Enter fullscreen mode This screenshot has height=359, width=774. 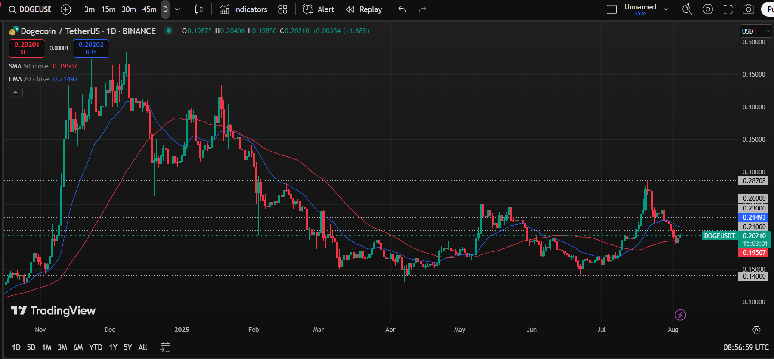click(728, 9)
